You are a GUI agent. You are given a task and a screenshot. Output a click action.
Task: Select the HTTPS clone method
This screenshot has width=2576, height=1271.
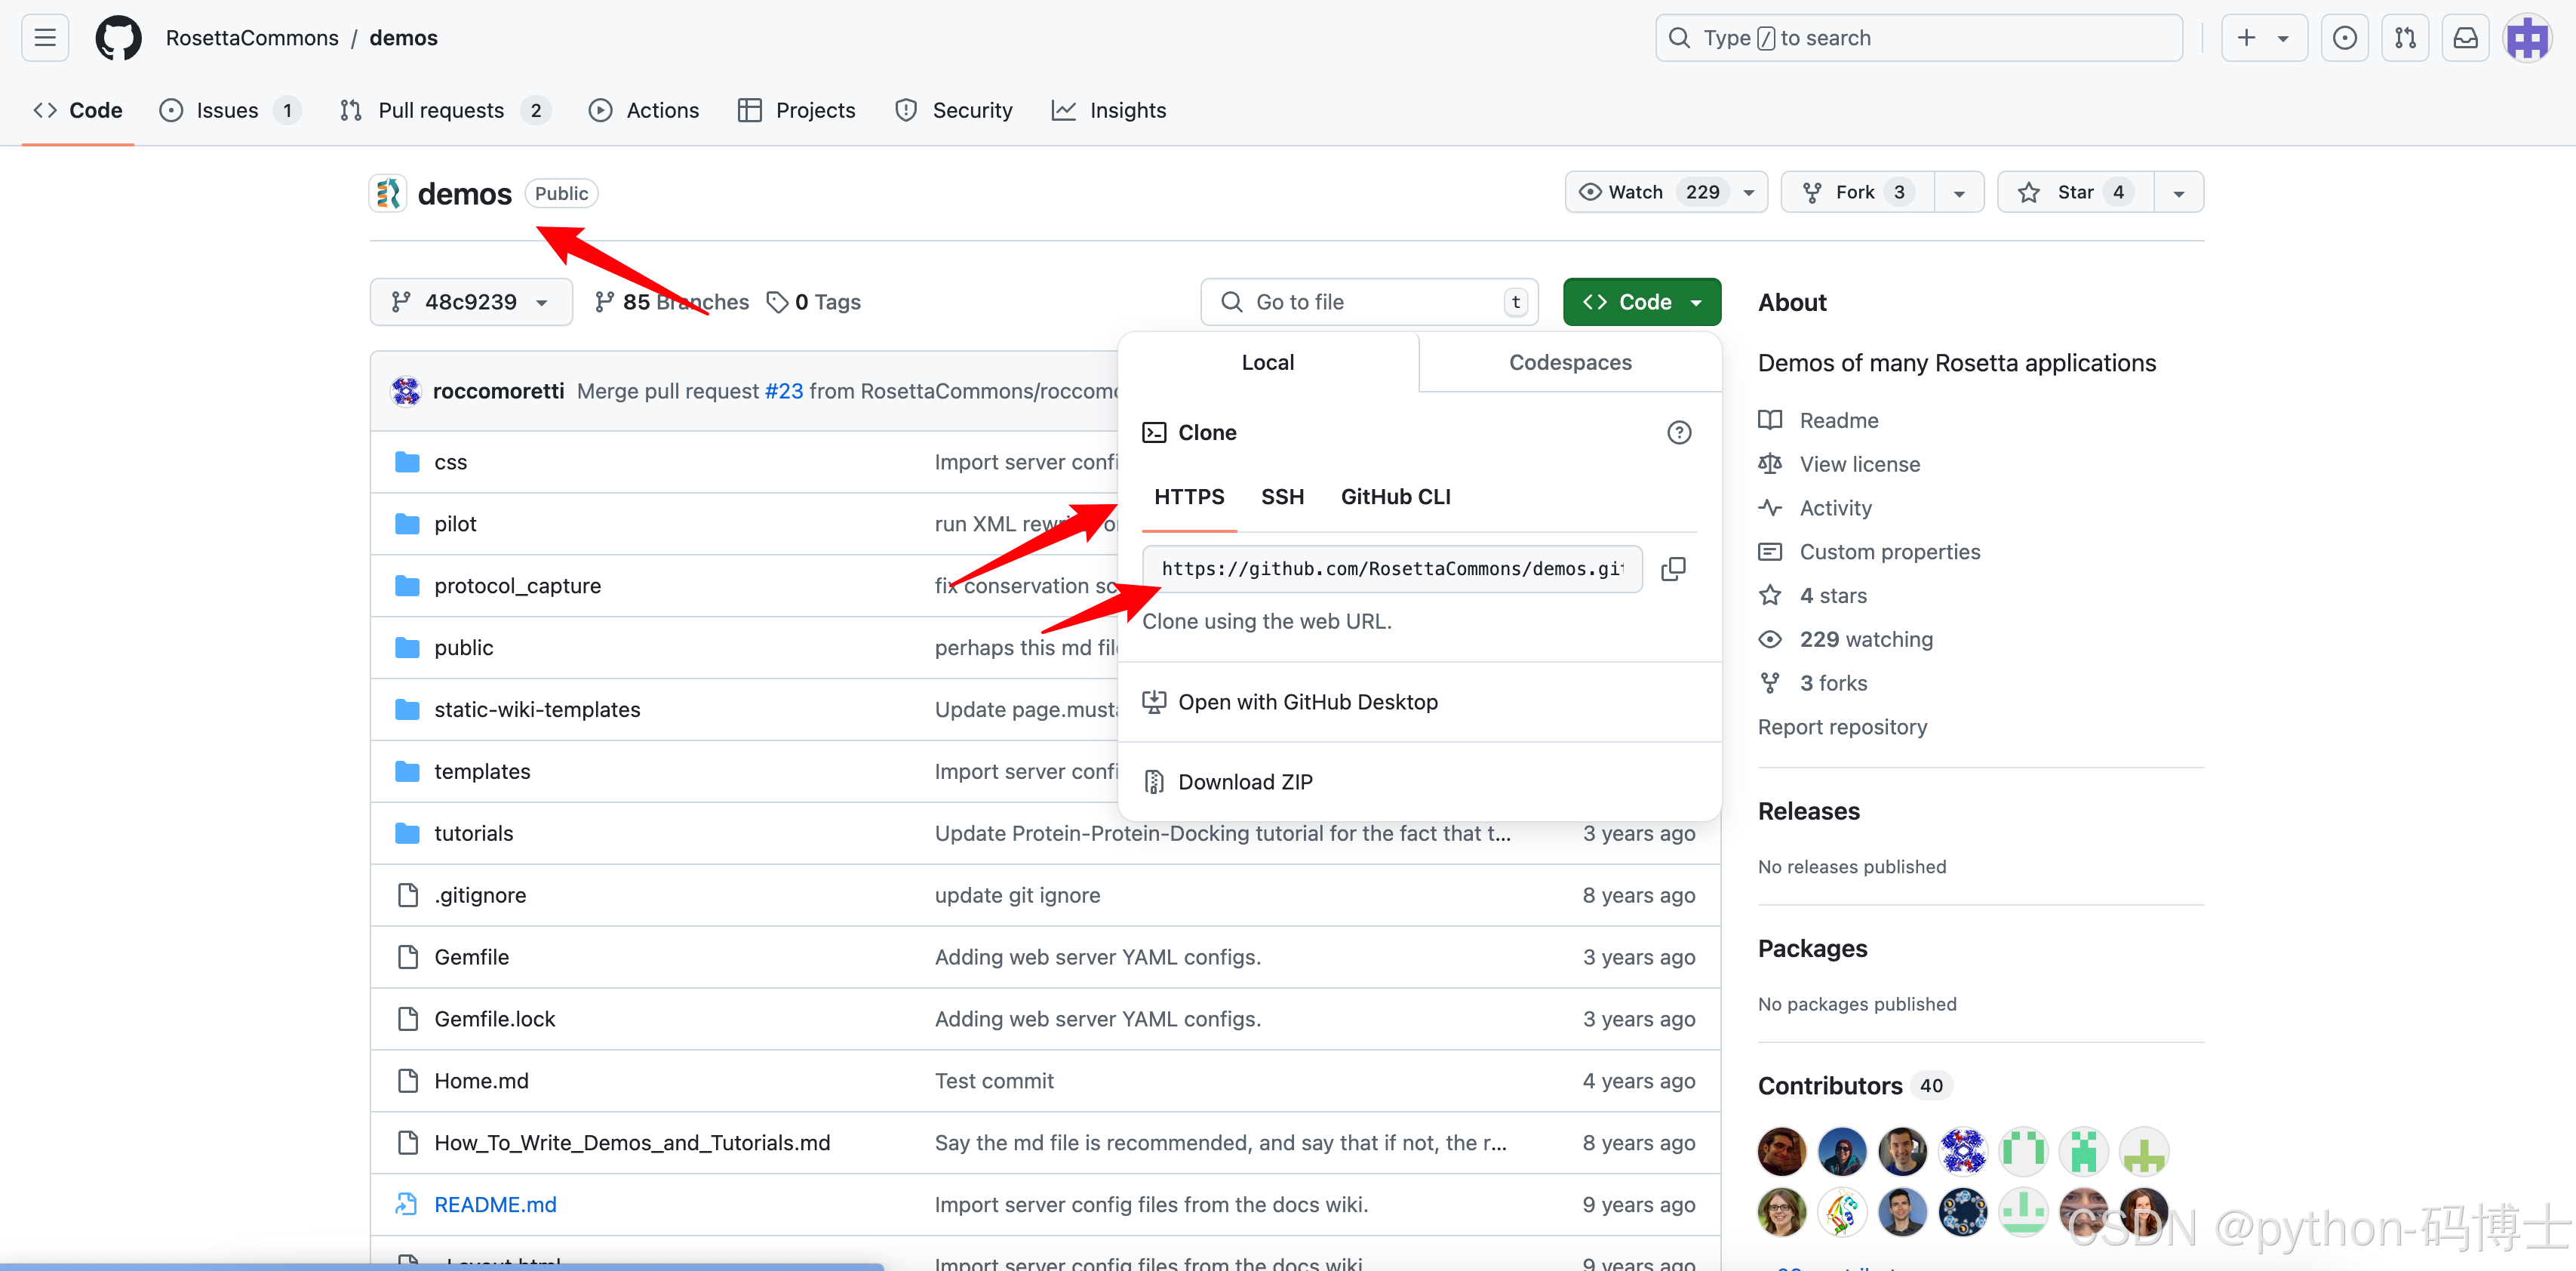[x=1189, y=497]
